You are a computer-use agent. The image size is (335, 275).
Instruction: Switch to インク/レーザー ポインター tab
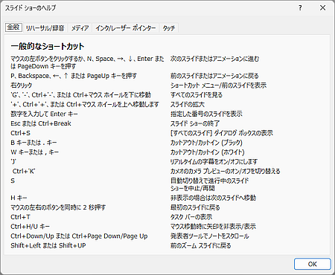coord(126,28)
